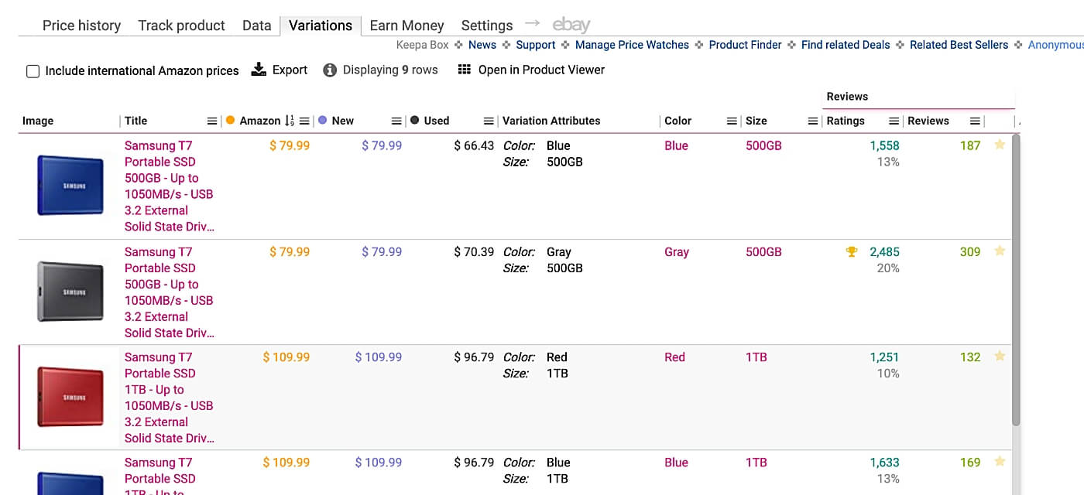Open the Price history tab
This screenshot has height=495, width=1084.
[x=81, y=26]
